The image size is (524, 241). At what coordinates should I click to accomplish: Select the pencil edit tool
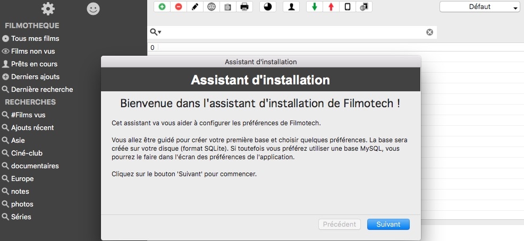pyautogui.click(x=195, y=7)
